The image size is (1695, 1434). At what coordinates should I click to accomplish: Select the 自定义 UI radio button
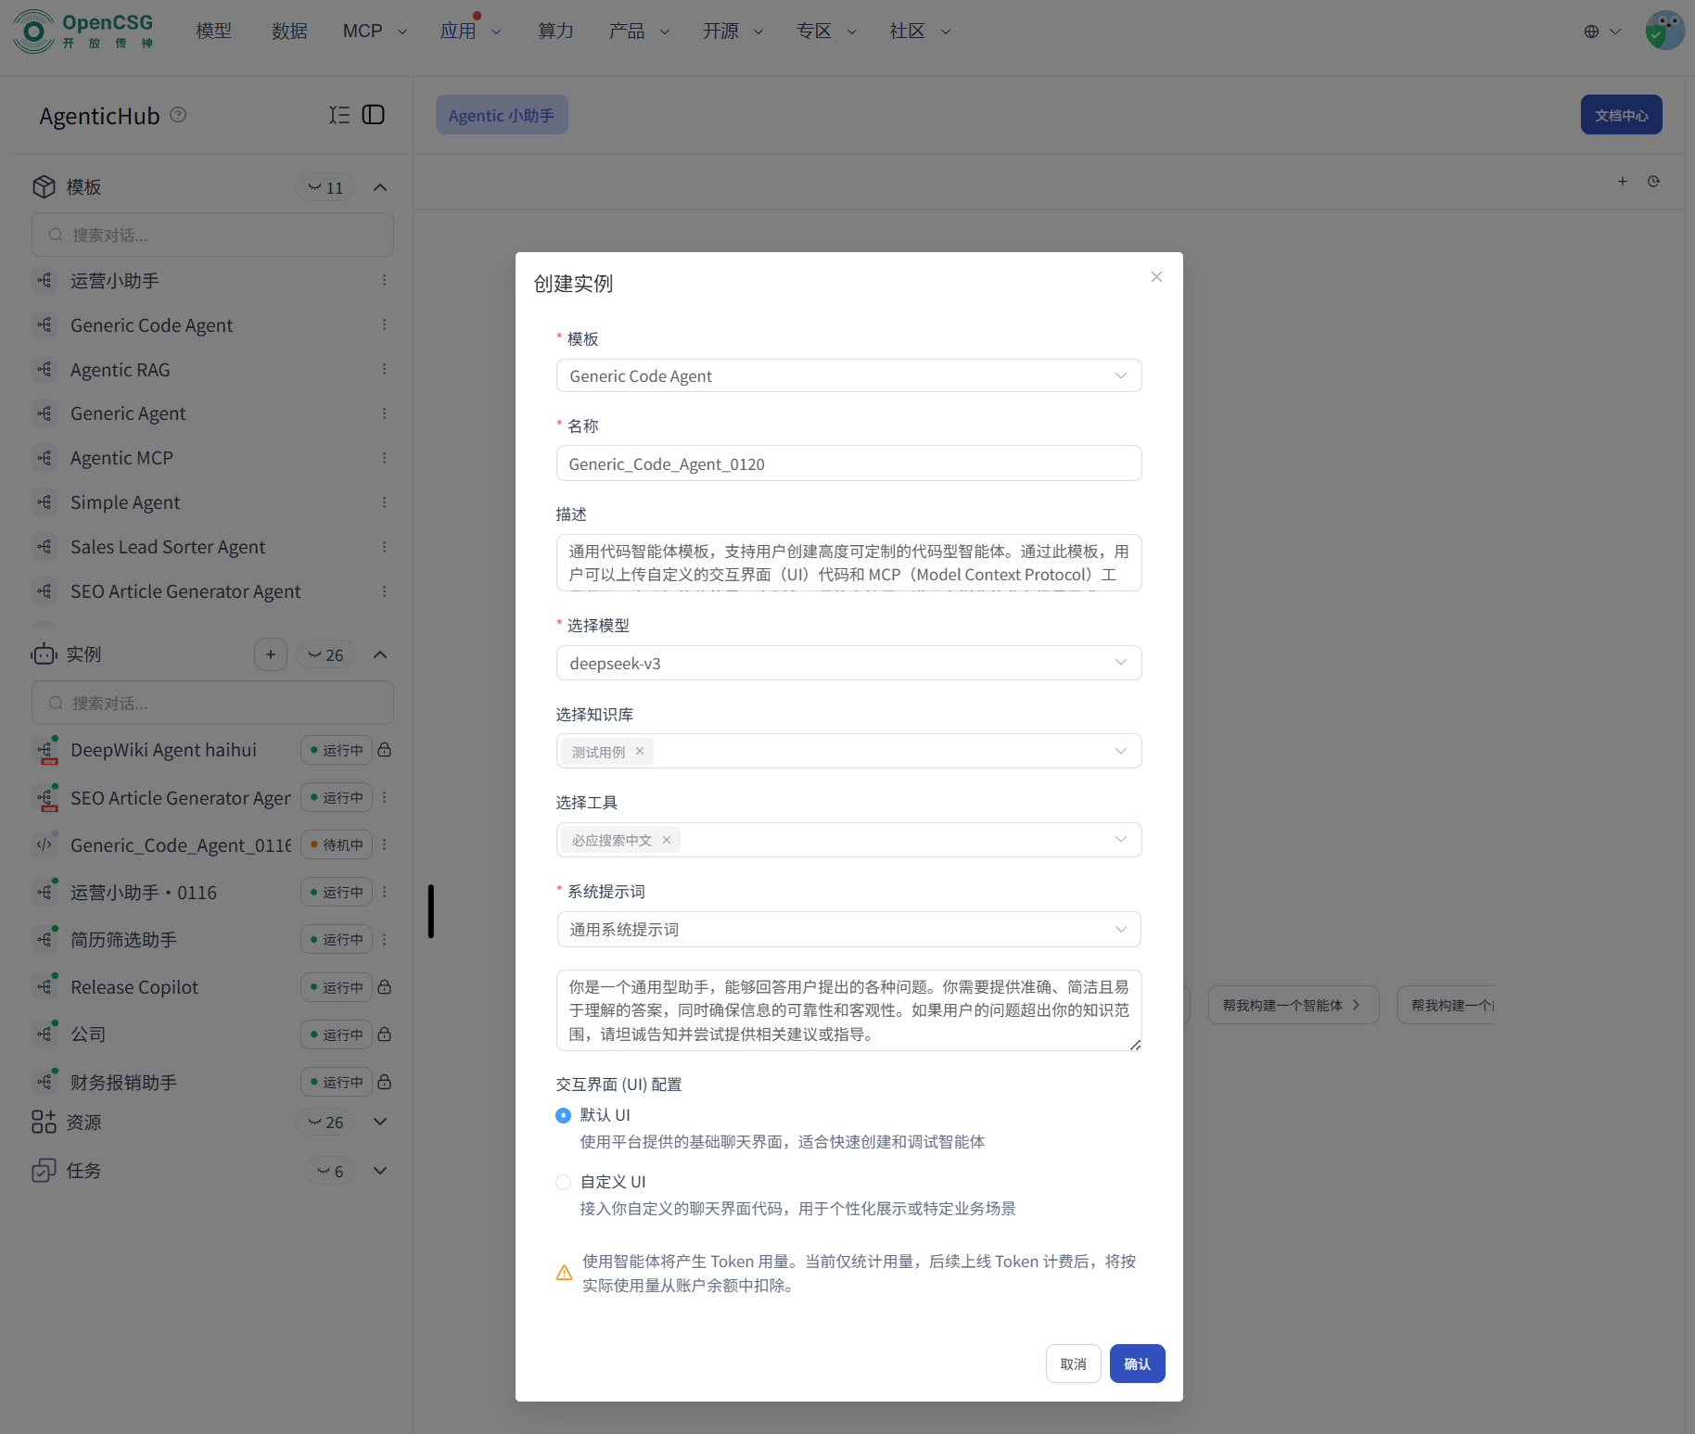[x=563, y=1182]
